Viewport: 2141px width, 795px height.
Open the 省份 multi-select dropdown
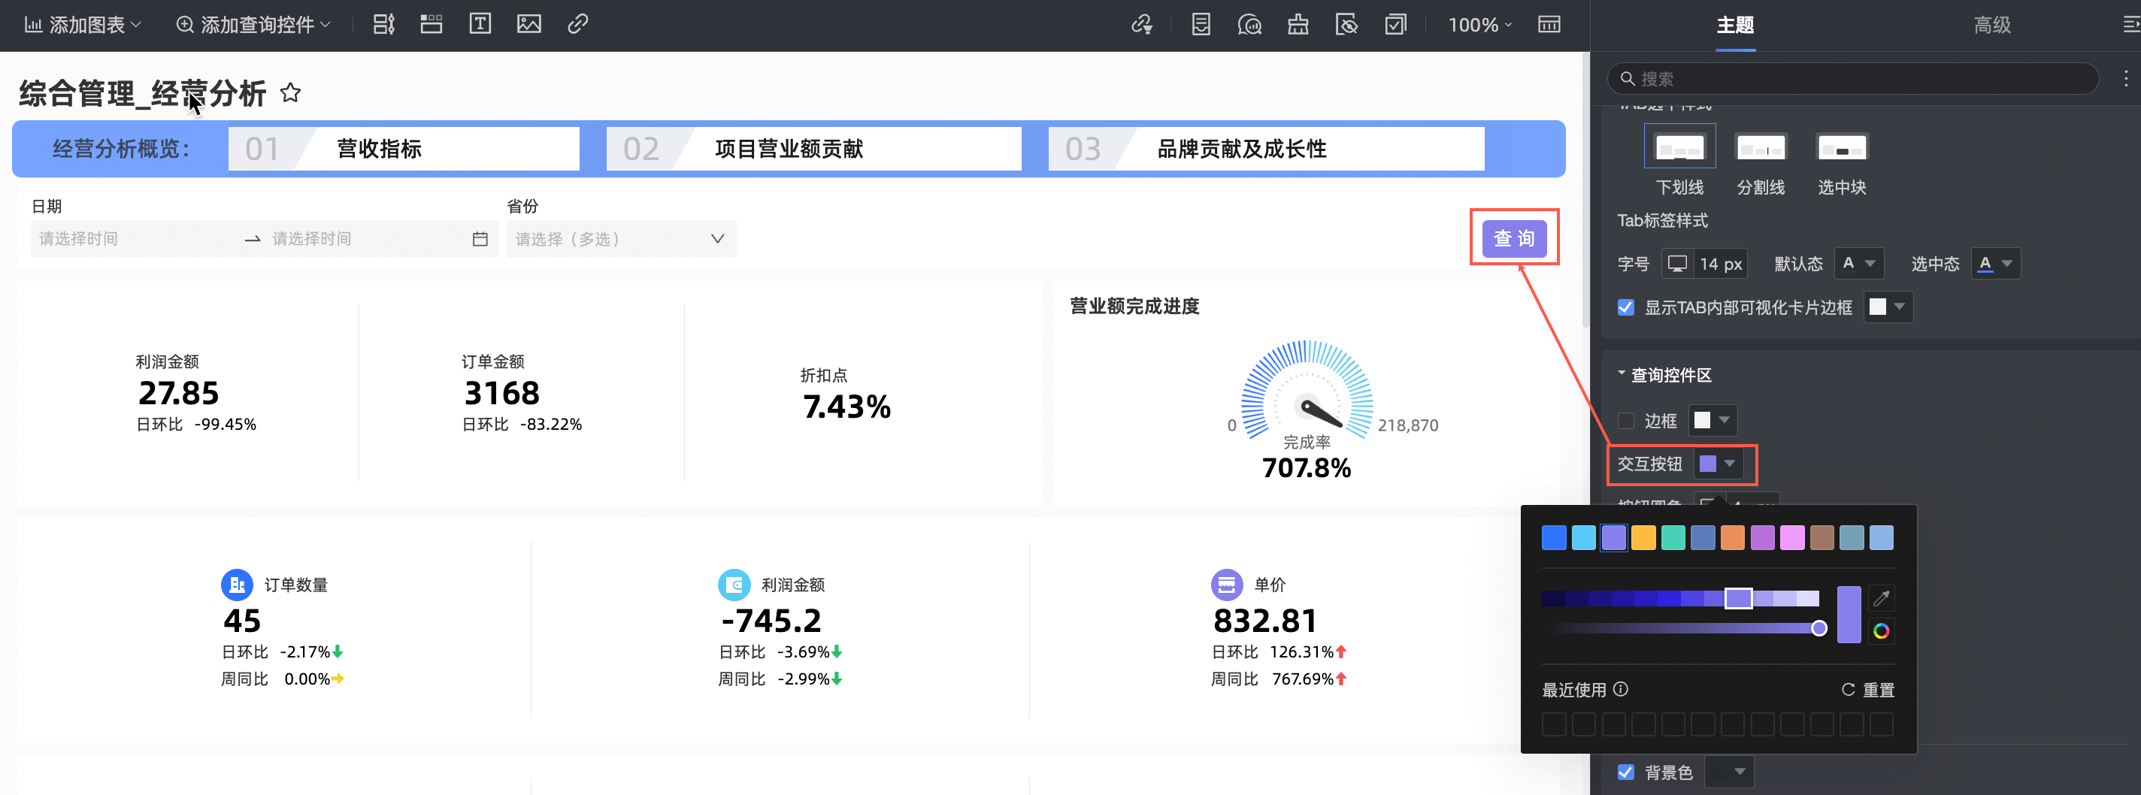pos(621,238)
